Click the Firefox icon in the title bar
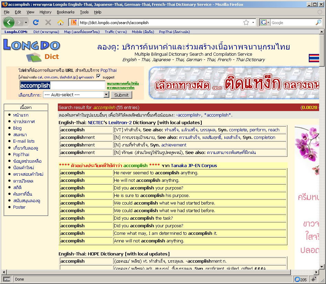The height and width of the screenshot is (284, 326). coord(5,4)
